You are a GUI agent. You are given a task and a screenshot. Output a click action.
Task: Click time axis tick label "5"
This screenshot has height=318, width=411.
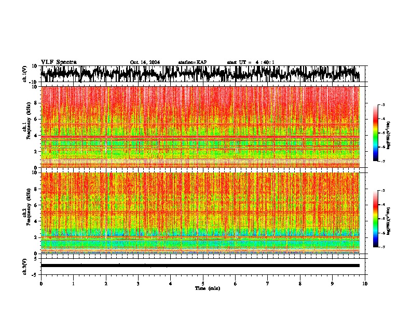(x=203, y=284)
